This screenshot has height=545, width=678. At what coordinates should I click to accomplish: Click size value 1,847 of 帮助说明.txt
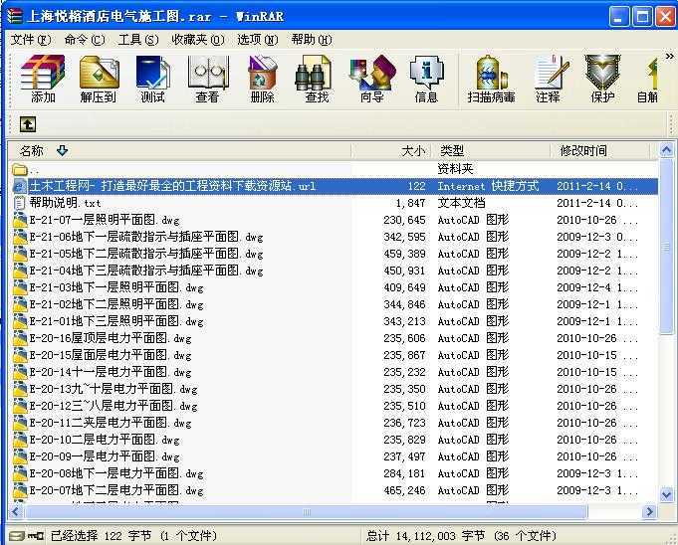(410, 203)
